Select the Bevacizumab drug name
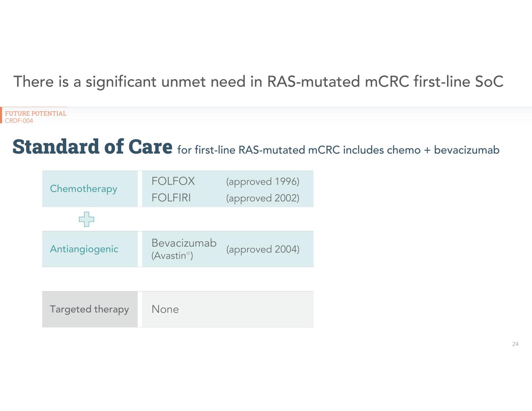The width and height of the screenshot is (532, 411). (x=184, y=243)
